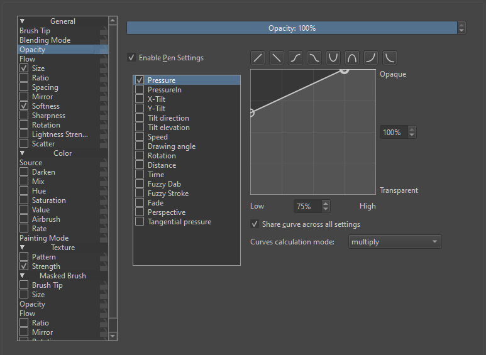This screenshot has width=486, height=355.
Task: Click the Opacity 100% slider bar
Action: (x=292, y=28)
